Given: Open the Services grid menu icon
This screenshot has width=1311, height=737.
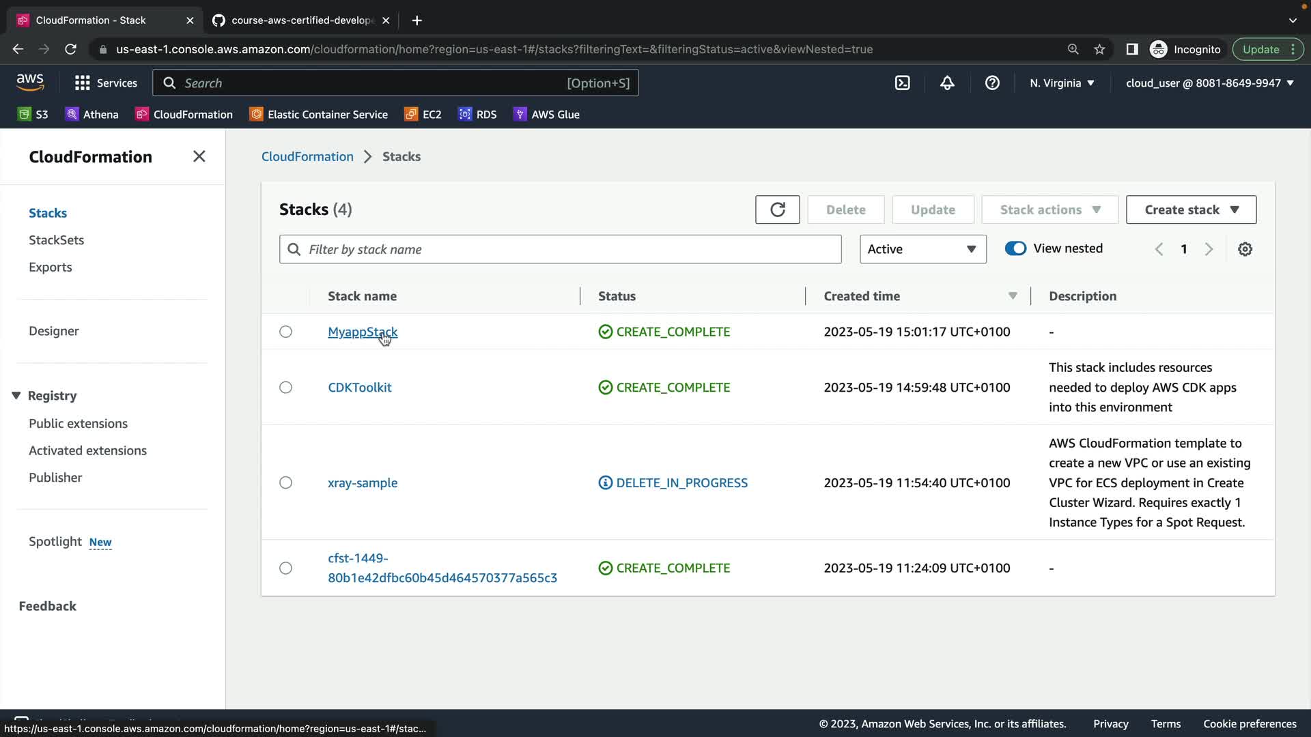Looking at the screenshot, I should (83, 83).
